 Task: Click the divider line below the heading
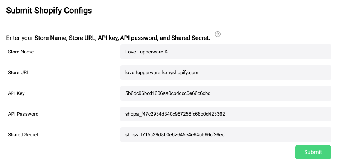(x=175, y=23)
